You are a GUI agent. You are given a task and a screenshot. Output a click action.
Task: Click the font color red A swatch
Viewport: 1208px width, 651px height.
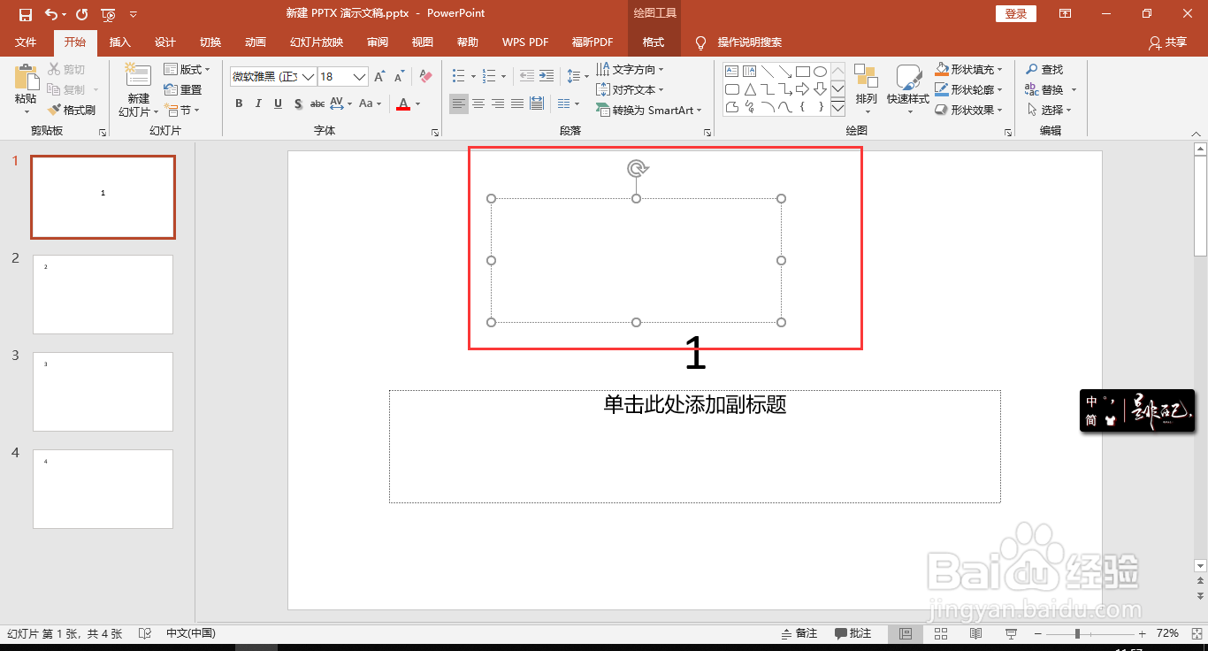(x=403, y=104)
